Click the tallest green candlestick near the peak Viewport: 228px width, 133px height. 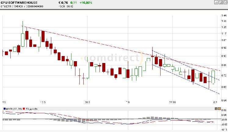(23, 40)
